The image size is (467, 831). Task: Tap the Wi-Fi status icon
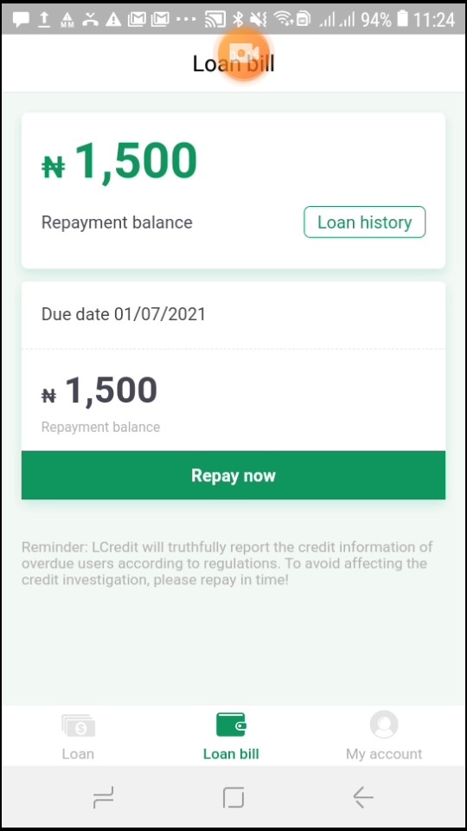coord(284,20)
